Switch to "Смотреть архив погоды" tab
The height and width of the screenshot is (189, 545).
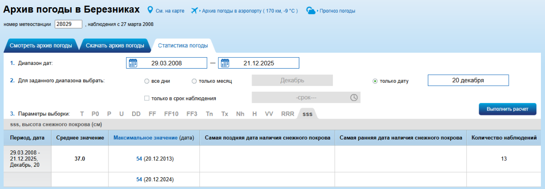(41, 45)
